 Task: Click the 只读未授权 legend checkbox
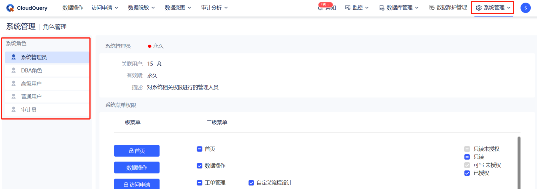point(467,149)
